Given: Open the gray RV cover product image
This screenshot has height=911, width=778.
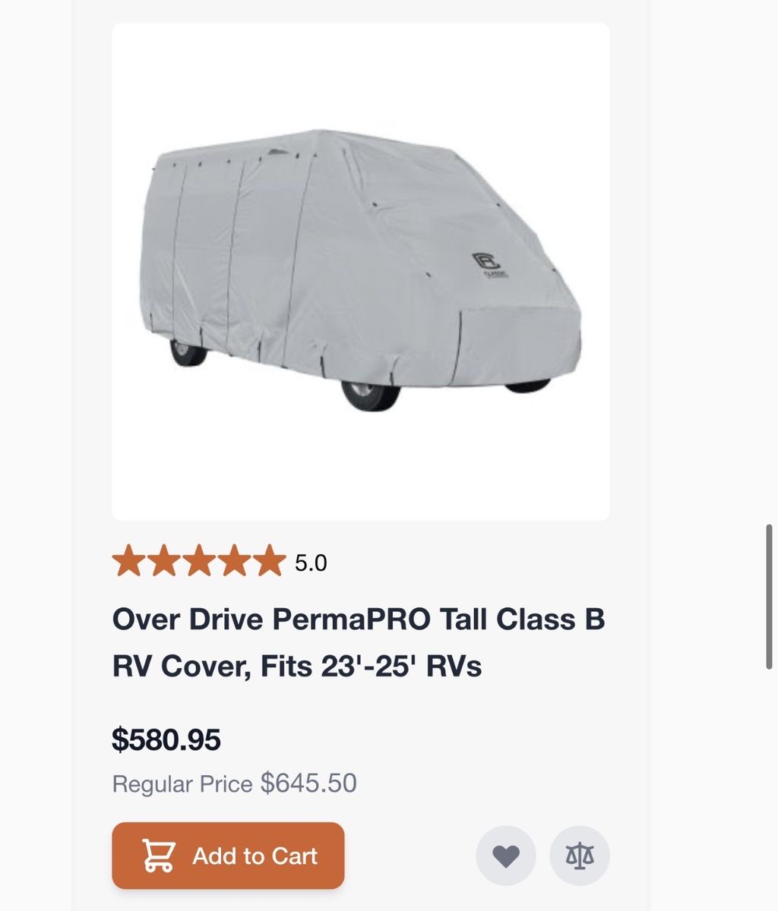Looking at the screenshot, I should tap(361, 271).
